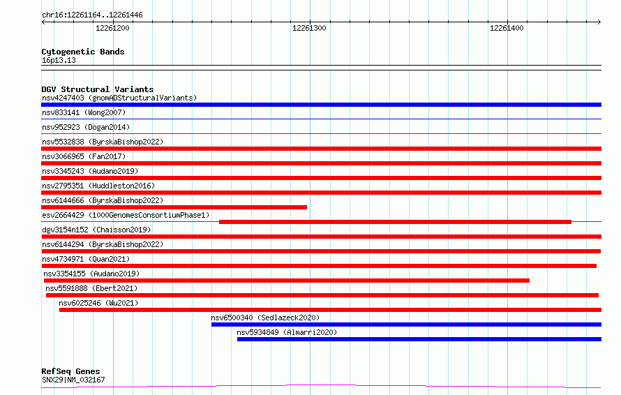Image resolution: width=621 pixels, height=395 pixels.
Task: Select the magenta SNX29 gene line
Action: (321, 387)
